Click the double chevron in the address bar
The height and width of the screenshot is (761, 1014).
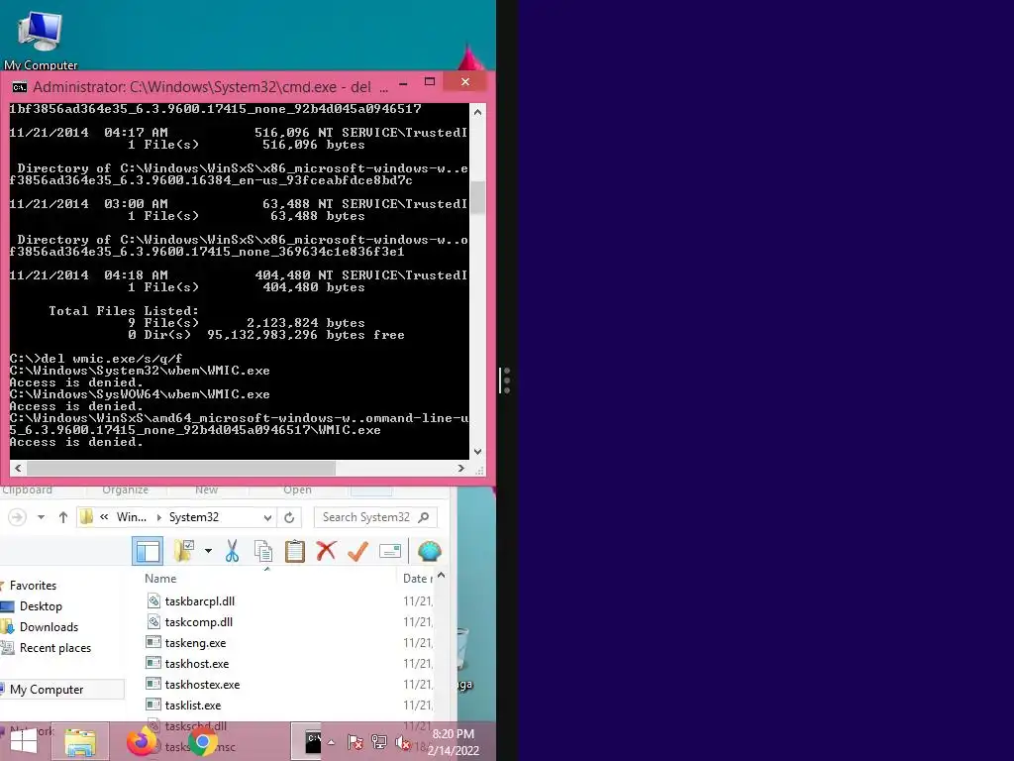[x=104, y=516]
